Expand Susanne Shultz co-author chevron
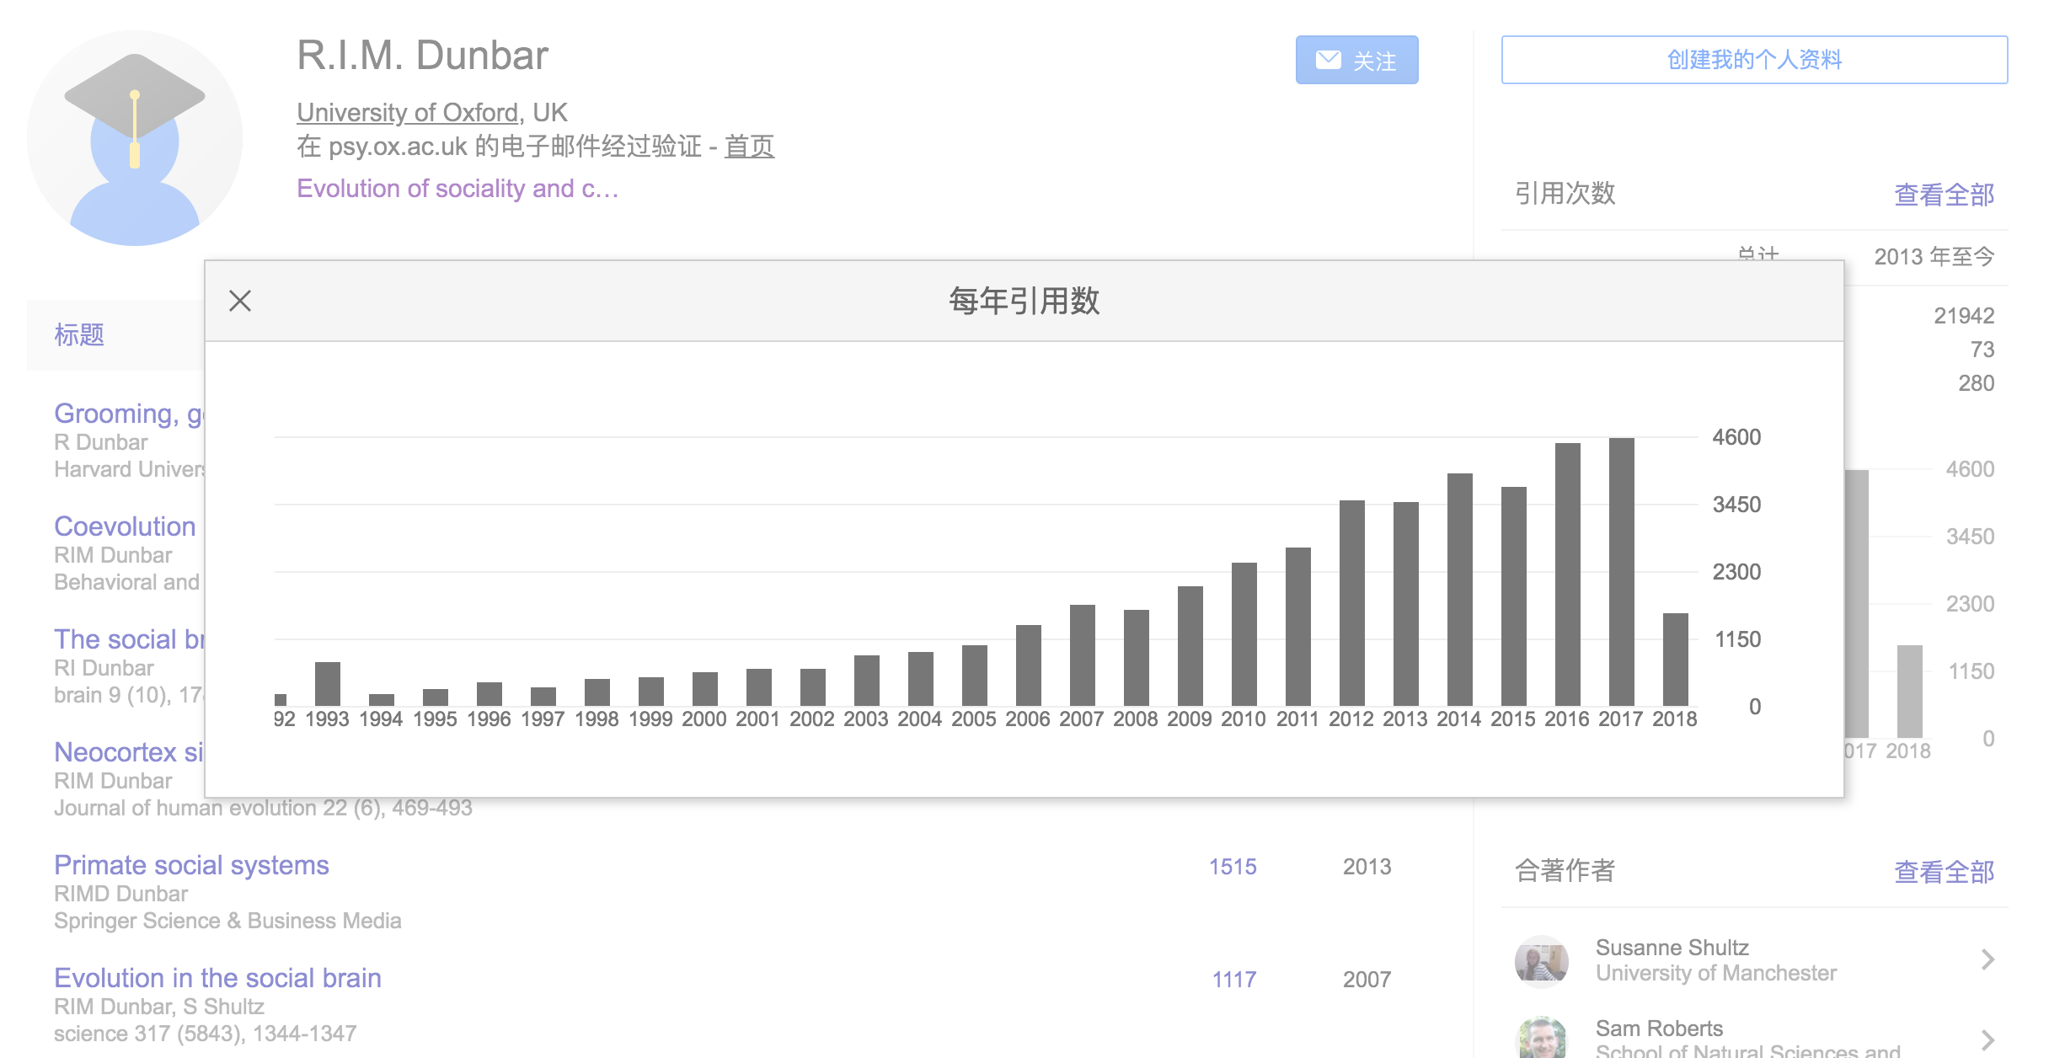2049x1058 pixels. click(x=1987, y=959)
